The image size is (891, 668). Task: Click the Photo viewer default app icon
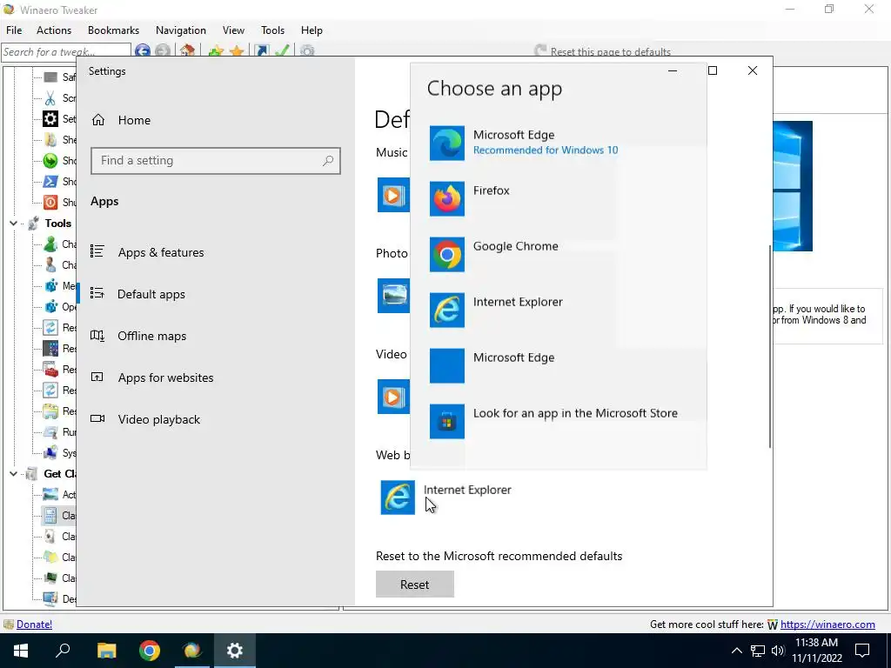pyautogui.click(x=393, y=296)
